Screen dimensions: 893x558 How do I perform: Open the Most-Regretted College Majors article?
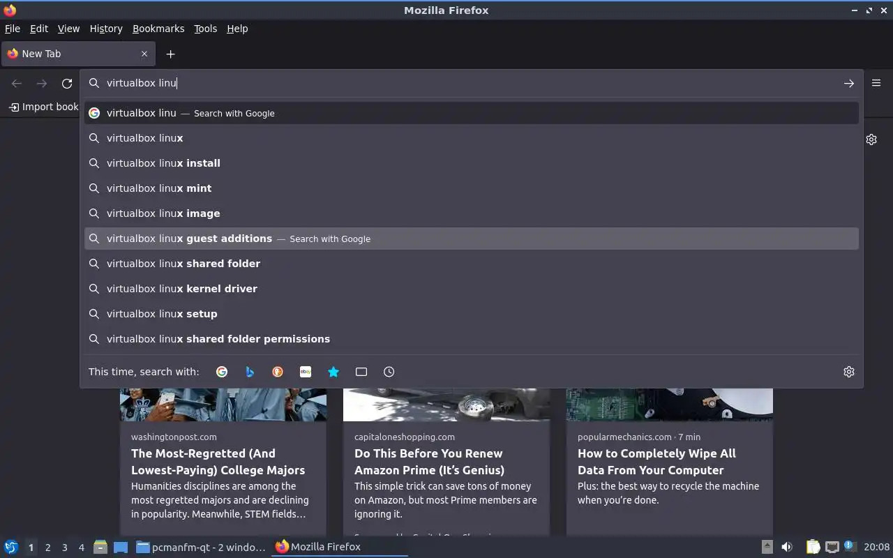[x=218, y=462]
